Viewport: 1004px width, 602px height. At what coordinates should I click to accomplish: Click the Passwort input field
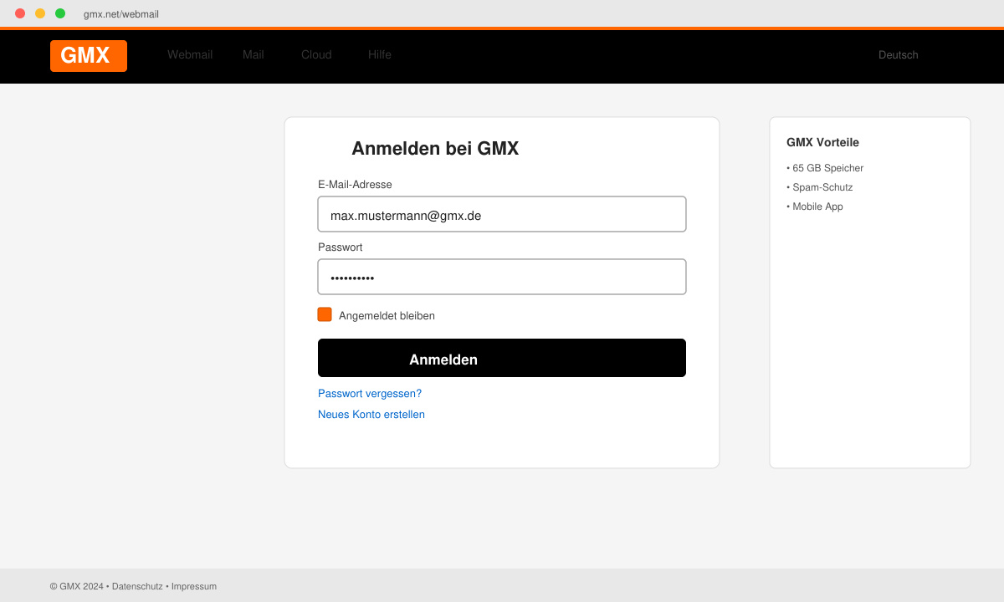pyautogui.click(x=502, y=277)
